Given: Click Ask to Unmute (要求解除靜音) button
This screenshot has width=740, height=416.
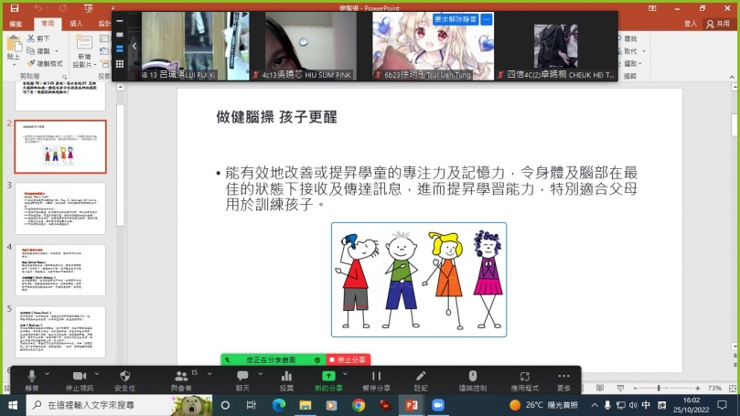Looking at the screenshot, I should click(456, 19).
